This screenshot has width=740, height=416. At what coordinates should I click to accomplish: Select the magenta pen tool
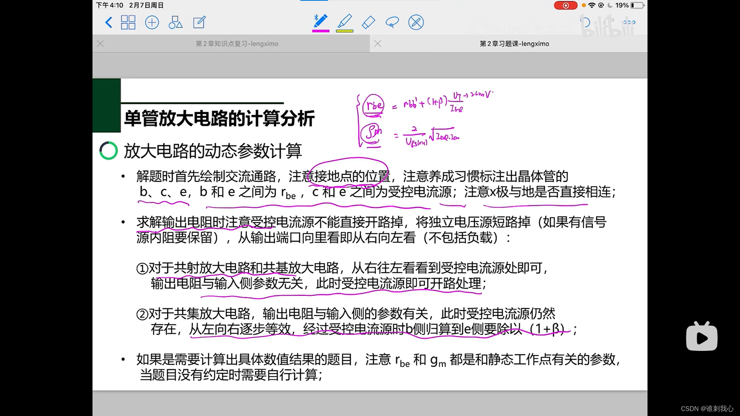321,21
